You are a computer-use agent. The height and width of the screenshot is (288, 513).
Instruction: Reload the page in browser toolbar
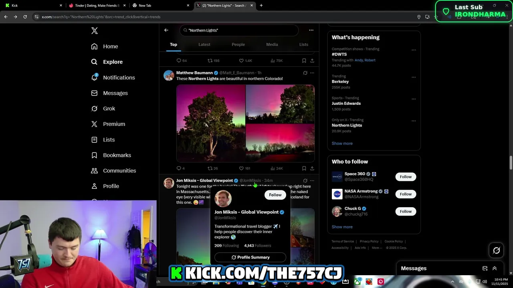click(x=25, y=17)
